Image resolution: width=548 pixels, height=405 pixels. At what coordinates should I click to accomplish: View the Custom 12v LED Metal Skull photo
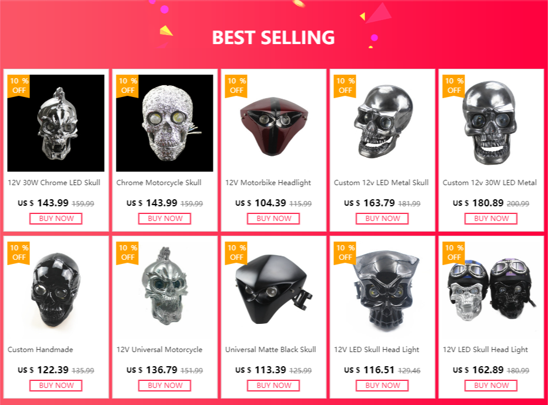pos(382,123)
